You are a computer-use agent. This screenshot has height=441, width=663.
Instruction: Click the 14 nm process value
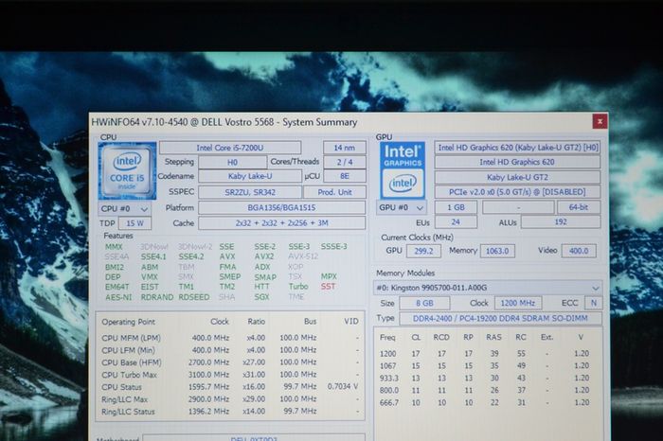click(344, 148)
